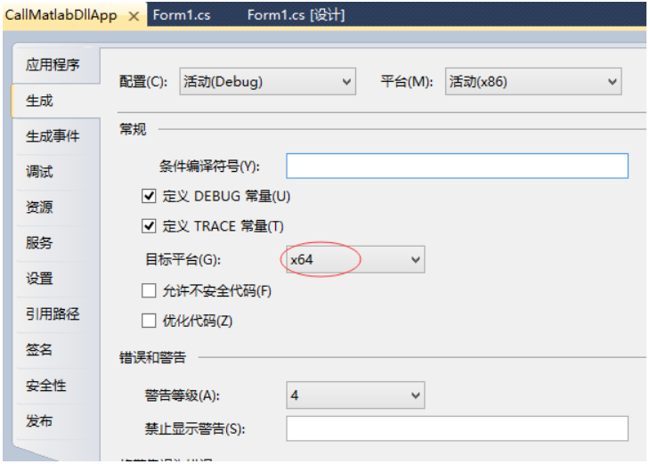Click the 错误和警告 section heading
Viewport: 650px width, 464px height.
tap(152, 357)
